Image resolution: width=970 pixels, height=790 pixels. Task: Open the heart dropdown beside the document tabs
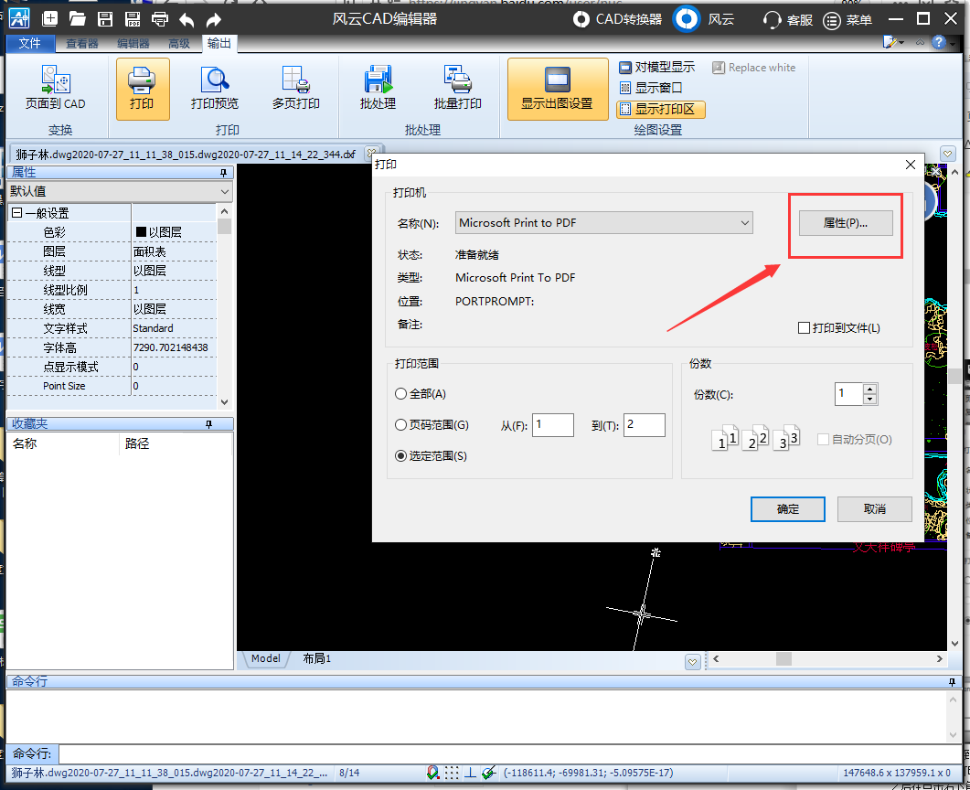pyautogui.click(x=947, y=154)
